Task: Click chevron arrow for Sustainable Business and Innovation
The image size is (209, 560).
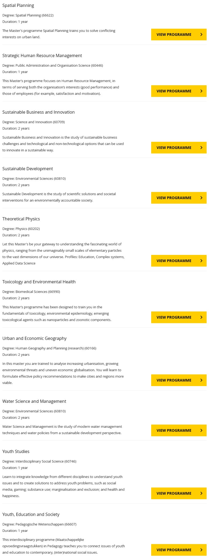Action: 201,148
